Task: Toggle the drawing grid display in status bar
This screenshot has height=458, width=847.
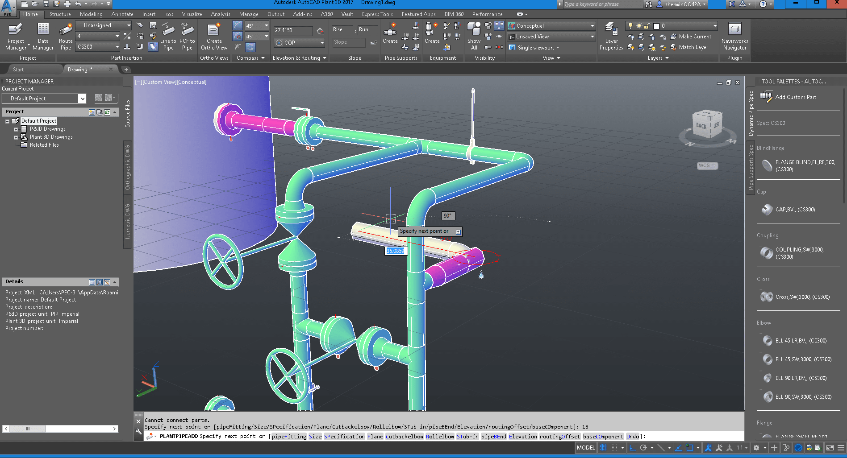Action: tap(603, 448)
